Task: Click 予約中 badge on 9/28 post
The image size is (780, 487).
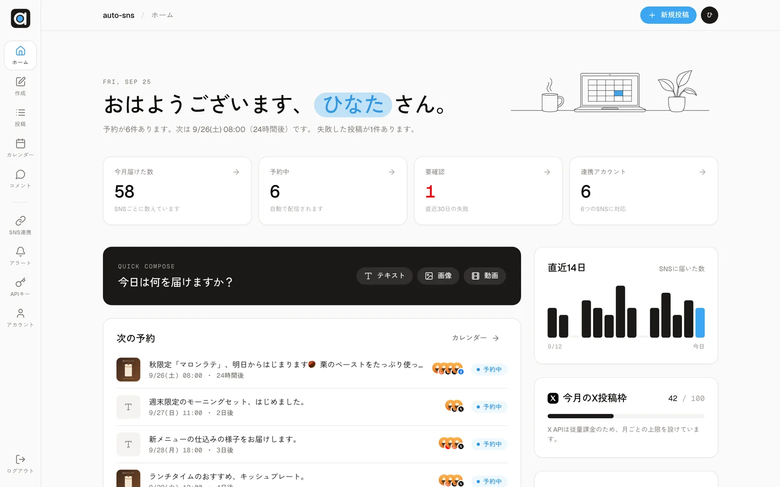Action: pyautogui.click(x=489, y=444)
